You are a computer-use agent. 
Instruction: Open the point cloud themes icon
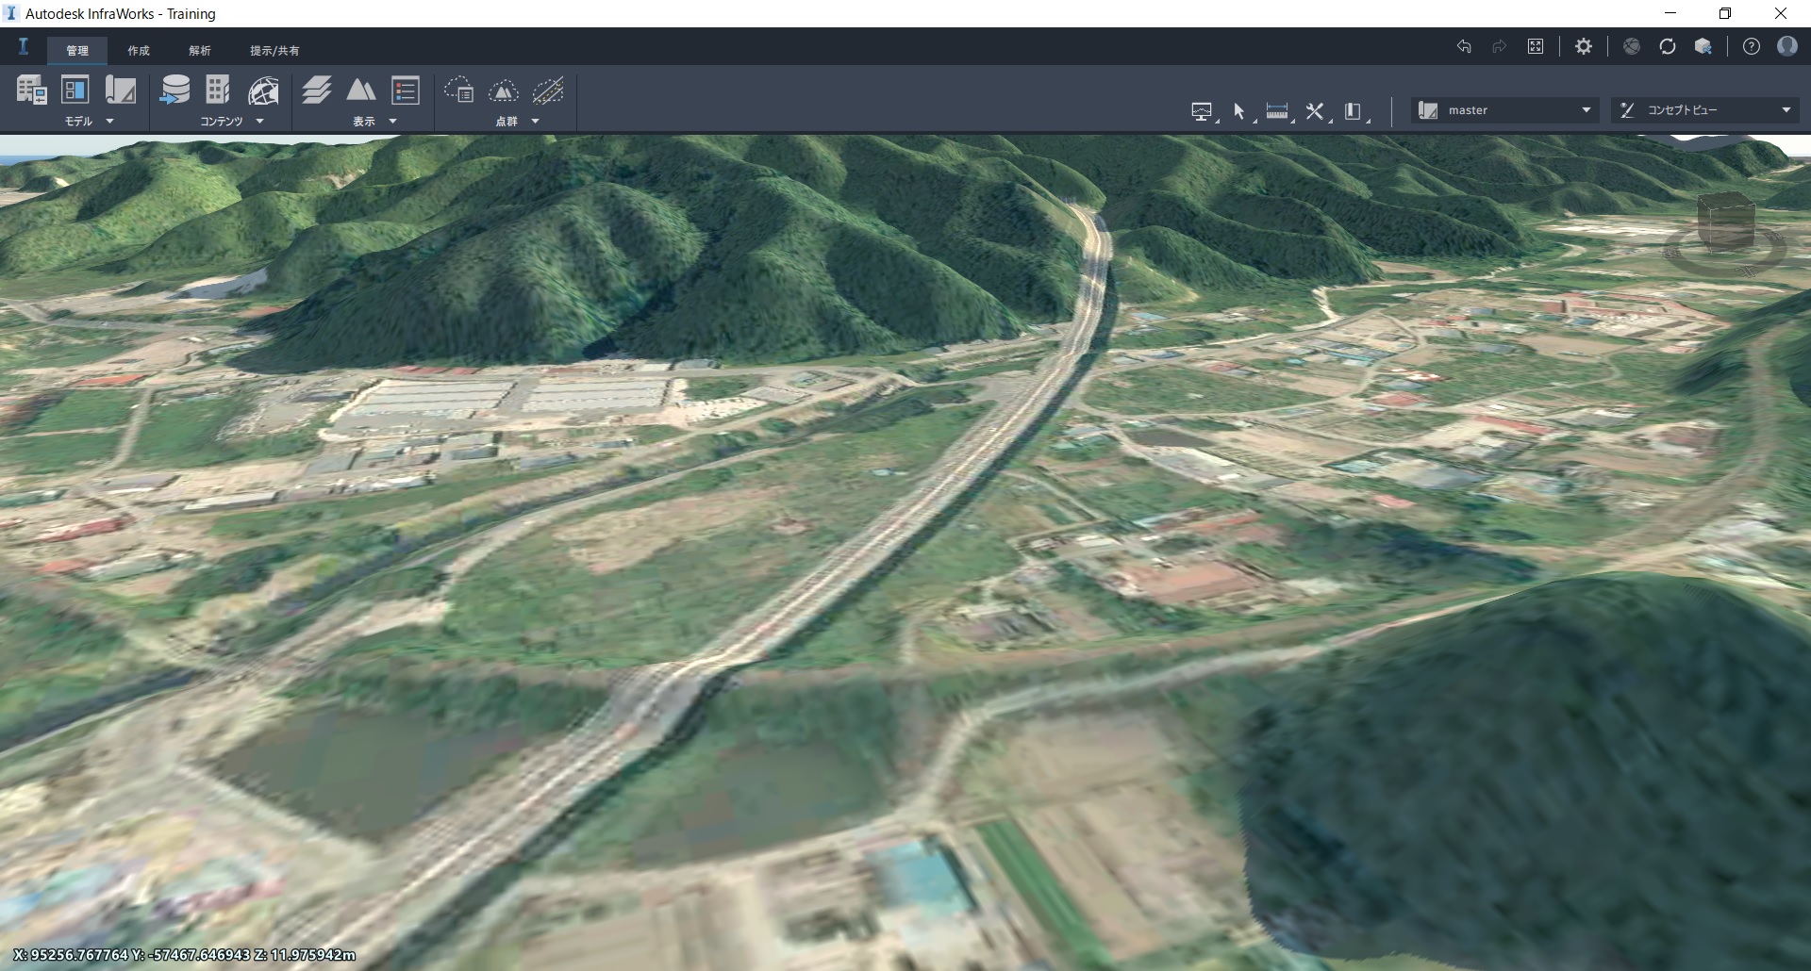point(459,91)
